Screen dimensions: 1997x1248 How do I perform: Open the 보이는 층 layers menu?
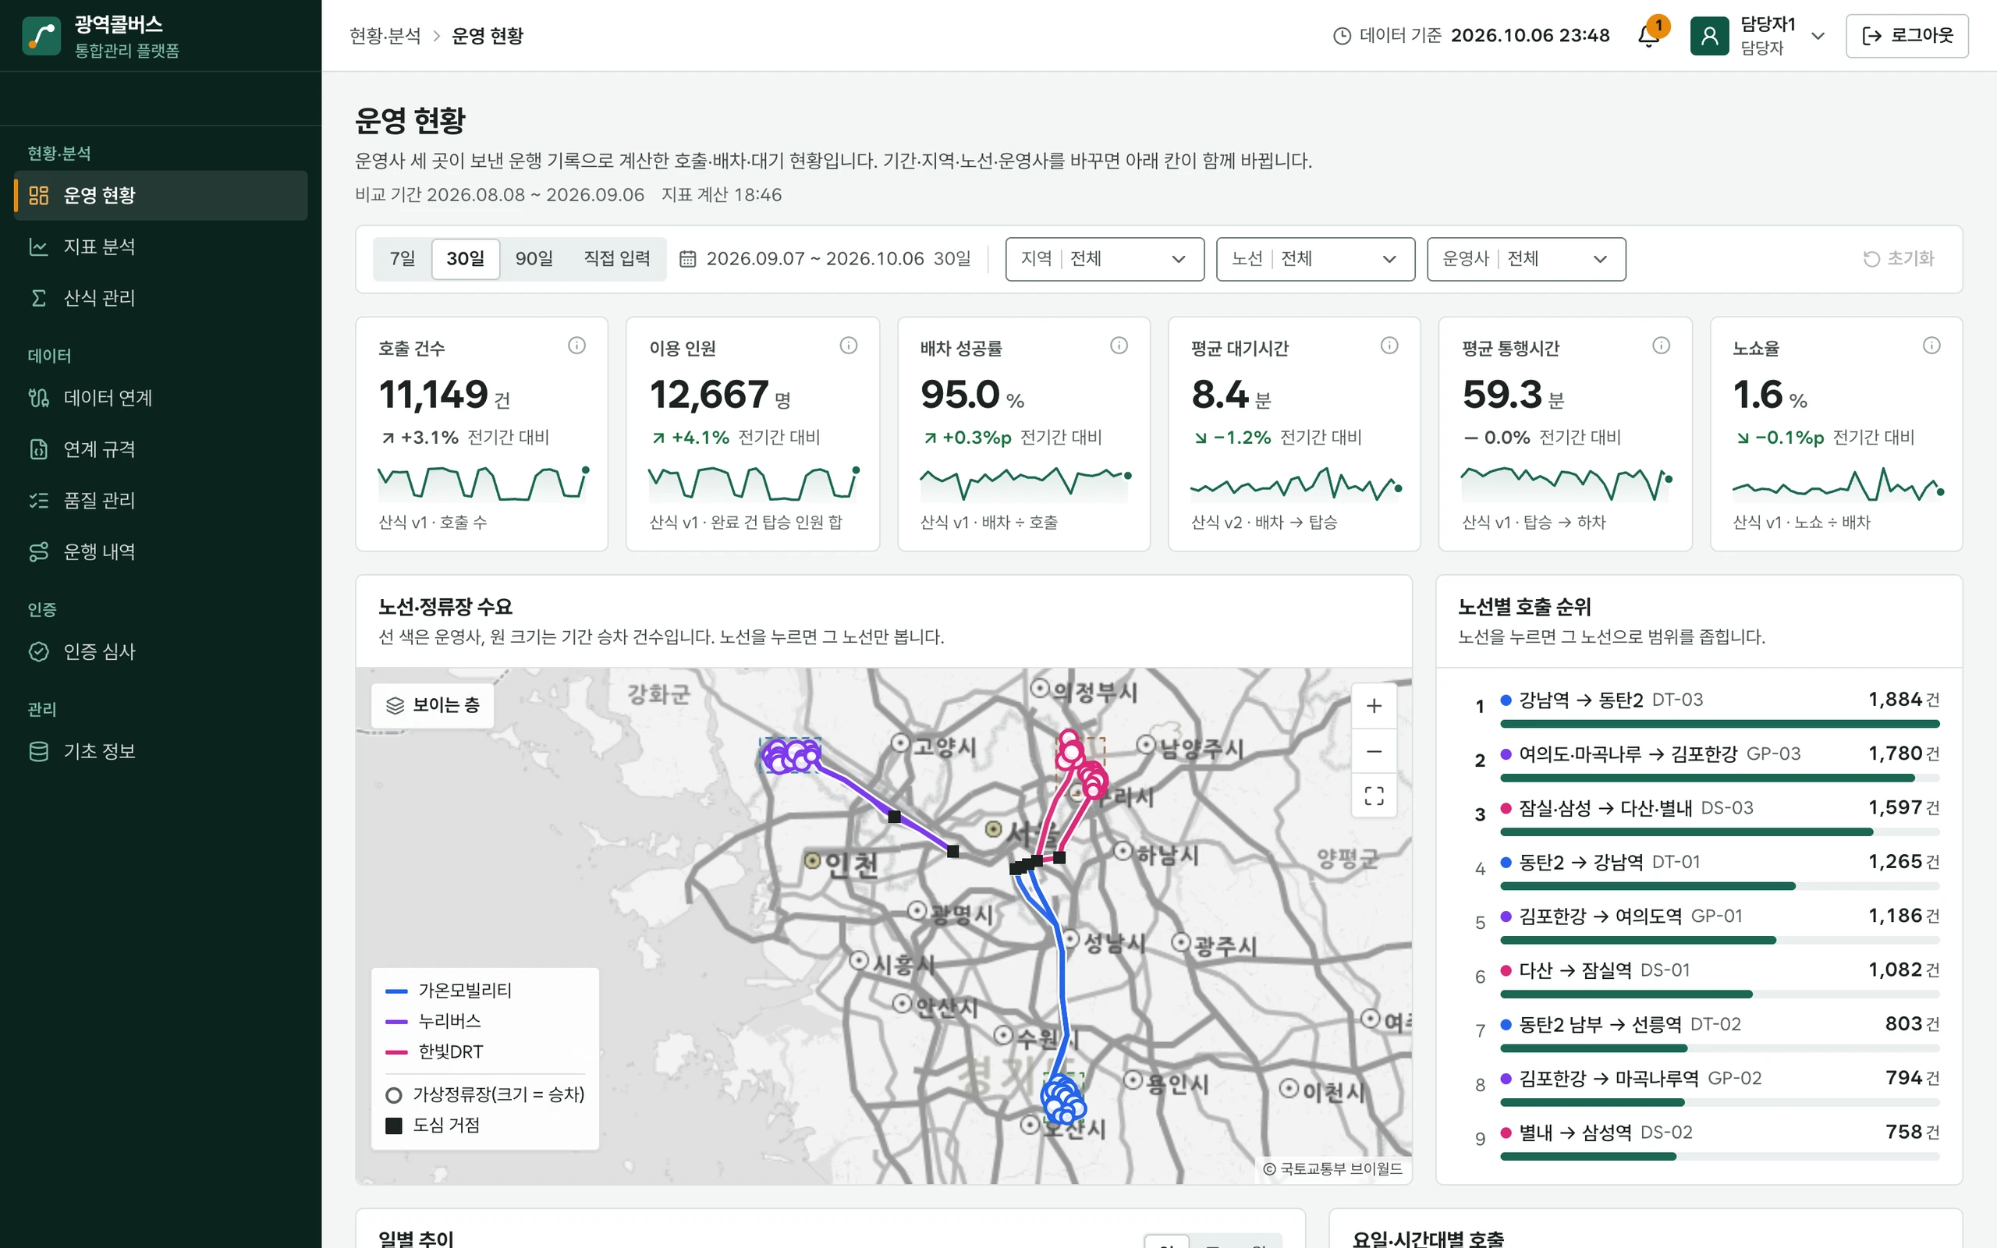click(x=432, y=706)
